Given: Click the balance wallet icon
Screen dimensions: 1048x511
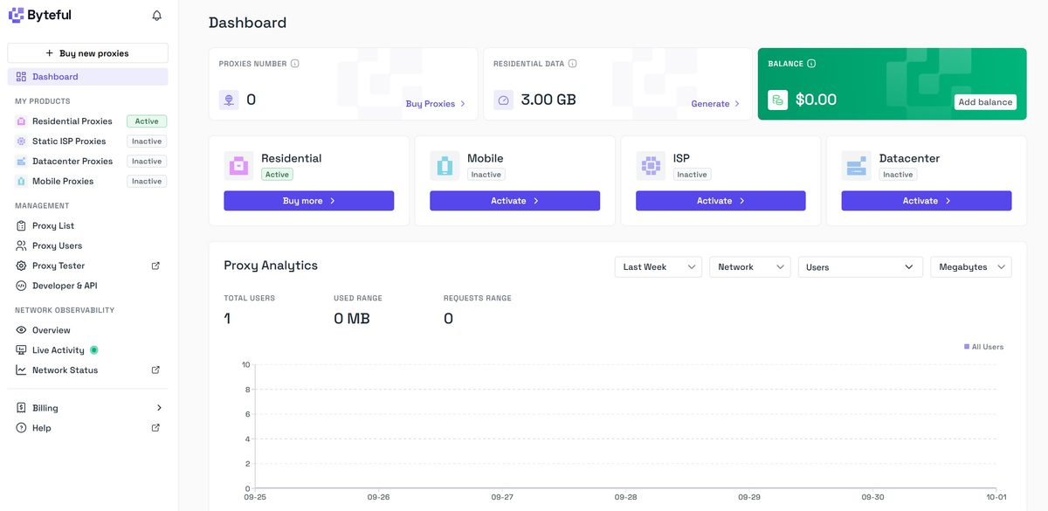Looking at the screenshot, I should (777, 100).
